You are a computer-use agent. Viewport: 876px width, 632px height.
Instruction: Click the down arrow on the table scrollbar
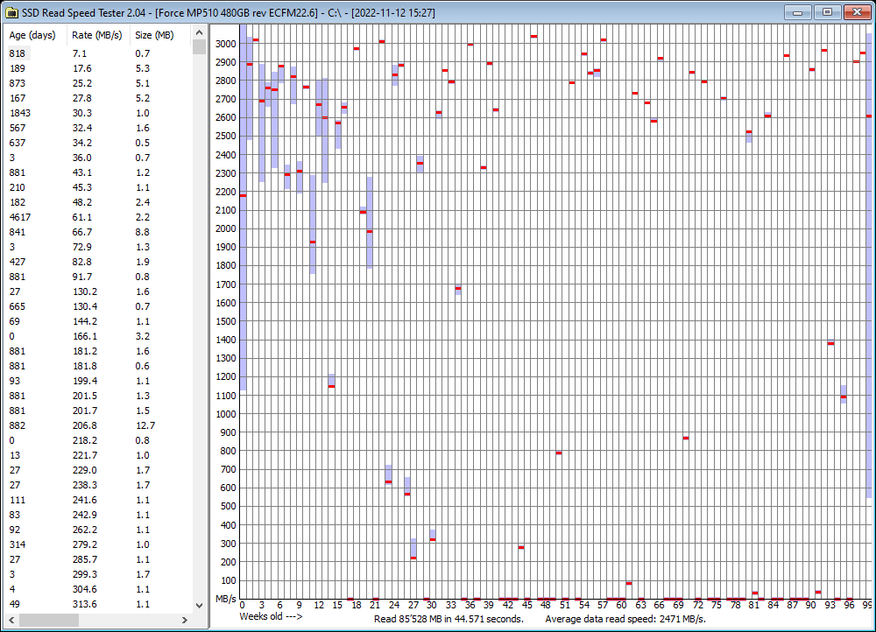199,604
